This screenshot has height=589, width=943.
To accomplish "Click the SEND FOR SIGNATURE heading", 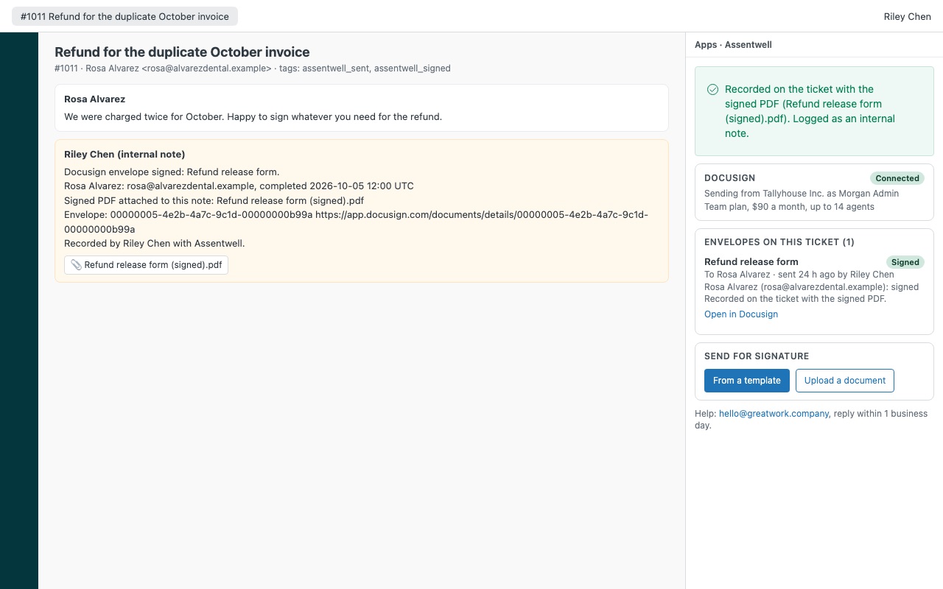I will tap(756, 356).
